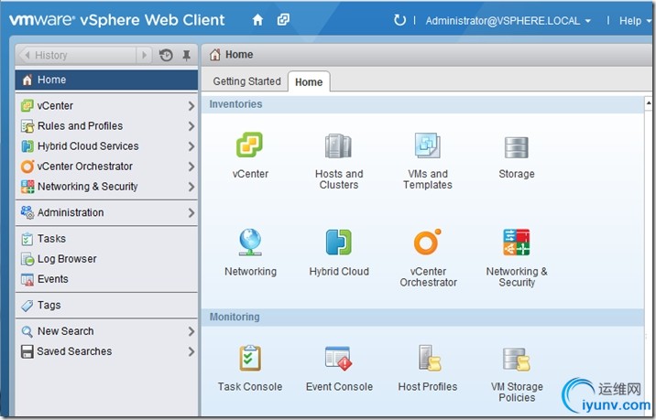
Task: Expand the Saved Searches chevron
Action: pos(191,351)
